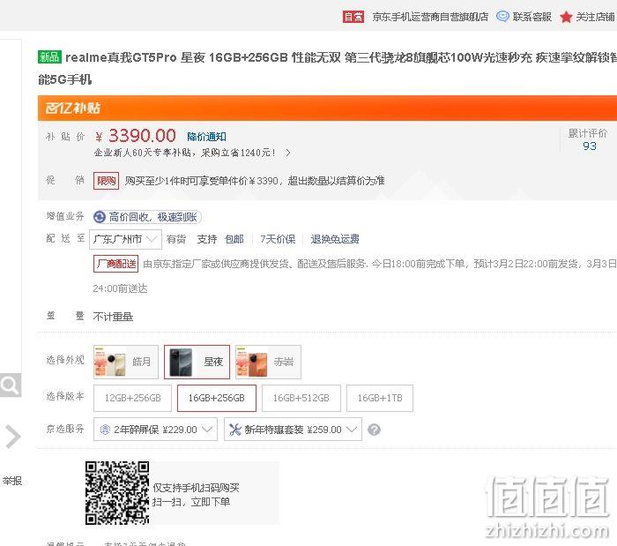Click the 关注店铺 link
The height and width of the screenshot is (546, 617).
pos(595,17)
